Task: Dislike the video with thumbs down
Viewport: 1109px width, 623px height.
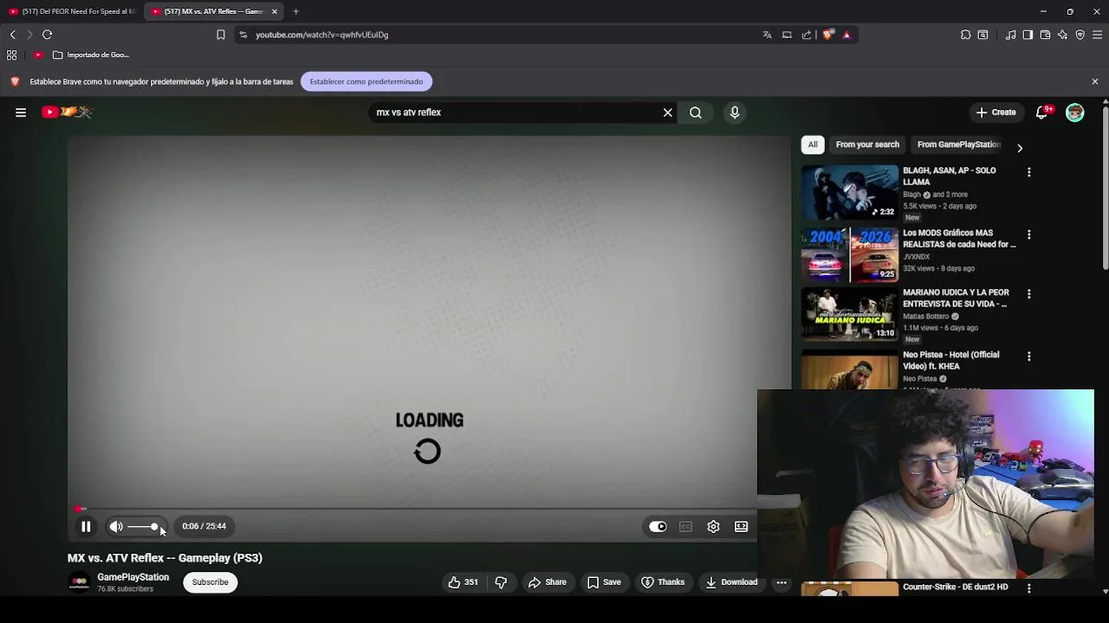Action: pyautogui.click(x=501, y=582)
